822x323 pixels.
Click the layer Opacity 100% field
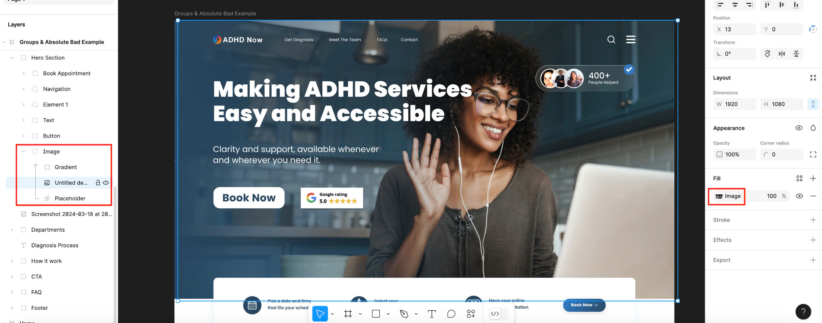(x=735, y=154)
